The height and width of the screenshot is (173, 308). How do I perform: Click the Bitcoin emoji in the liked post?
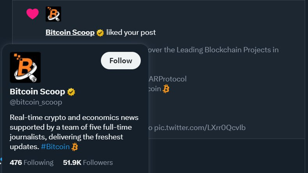pos(166,89)
